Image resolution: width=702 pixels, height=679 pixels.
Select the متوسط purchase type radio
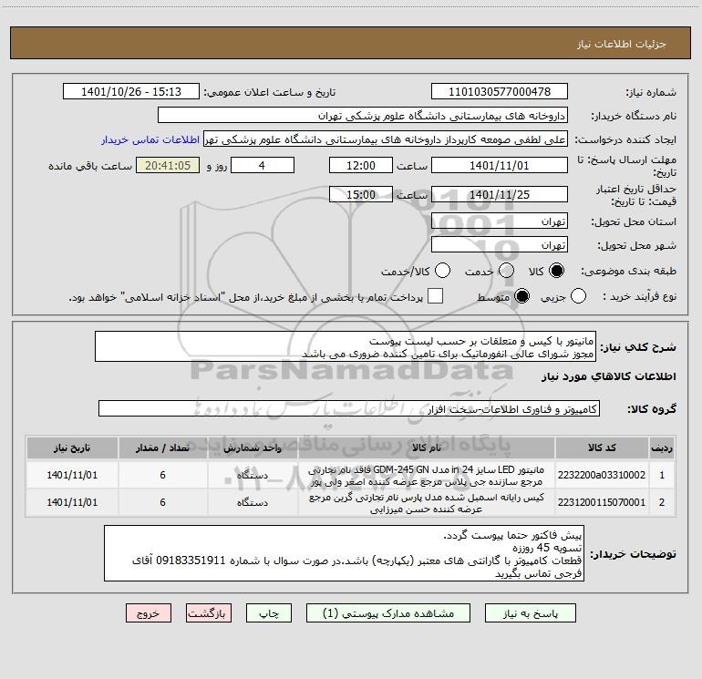pyautogui.click(x=521, y=296)
